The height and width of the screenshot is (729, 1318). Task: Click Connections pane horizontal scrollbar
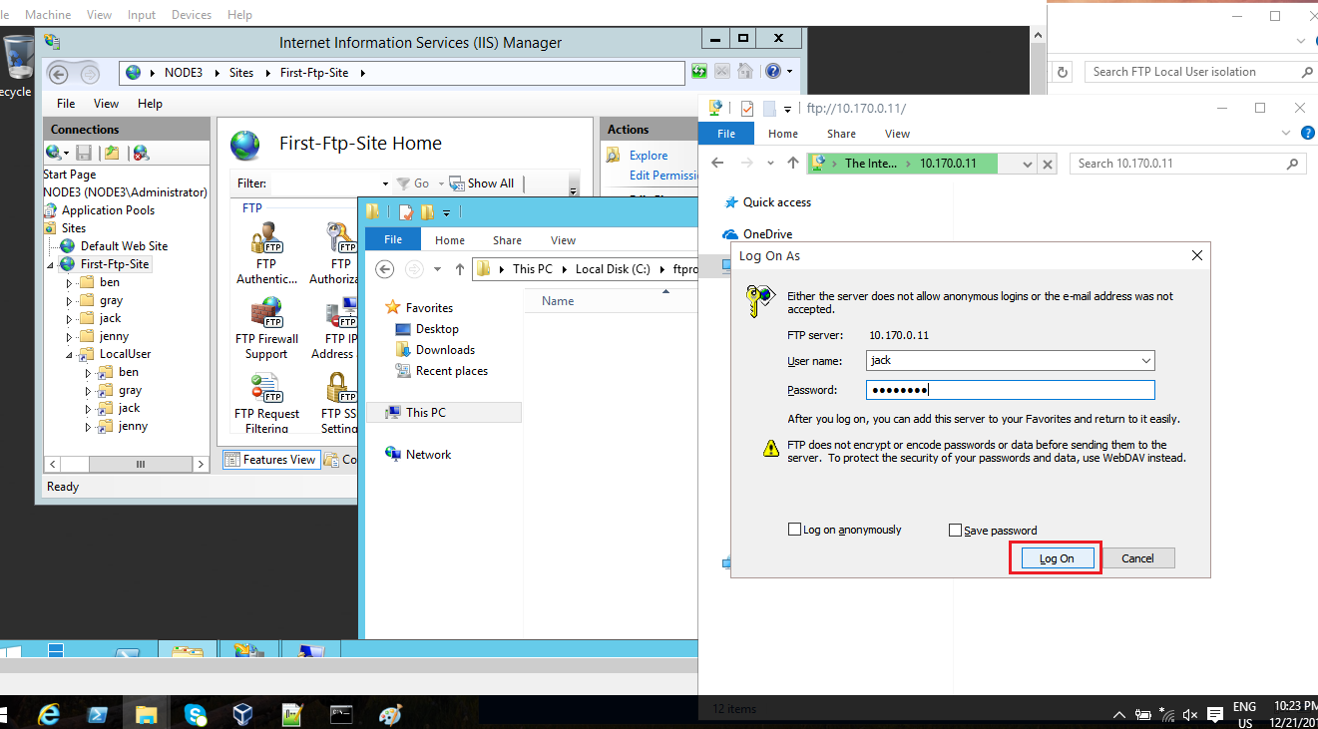pos(127,464)
